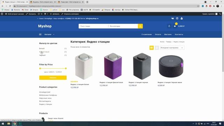Click Настроить in admin bar
This screenshot has width=224, height=126.
click(31, 14)
